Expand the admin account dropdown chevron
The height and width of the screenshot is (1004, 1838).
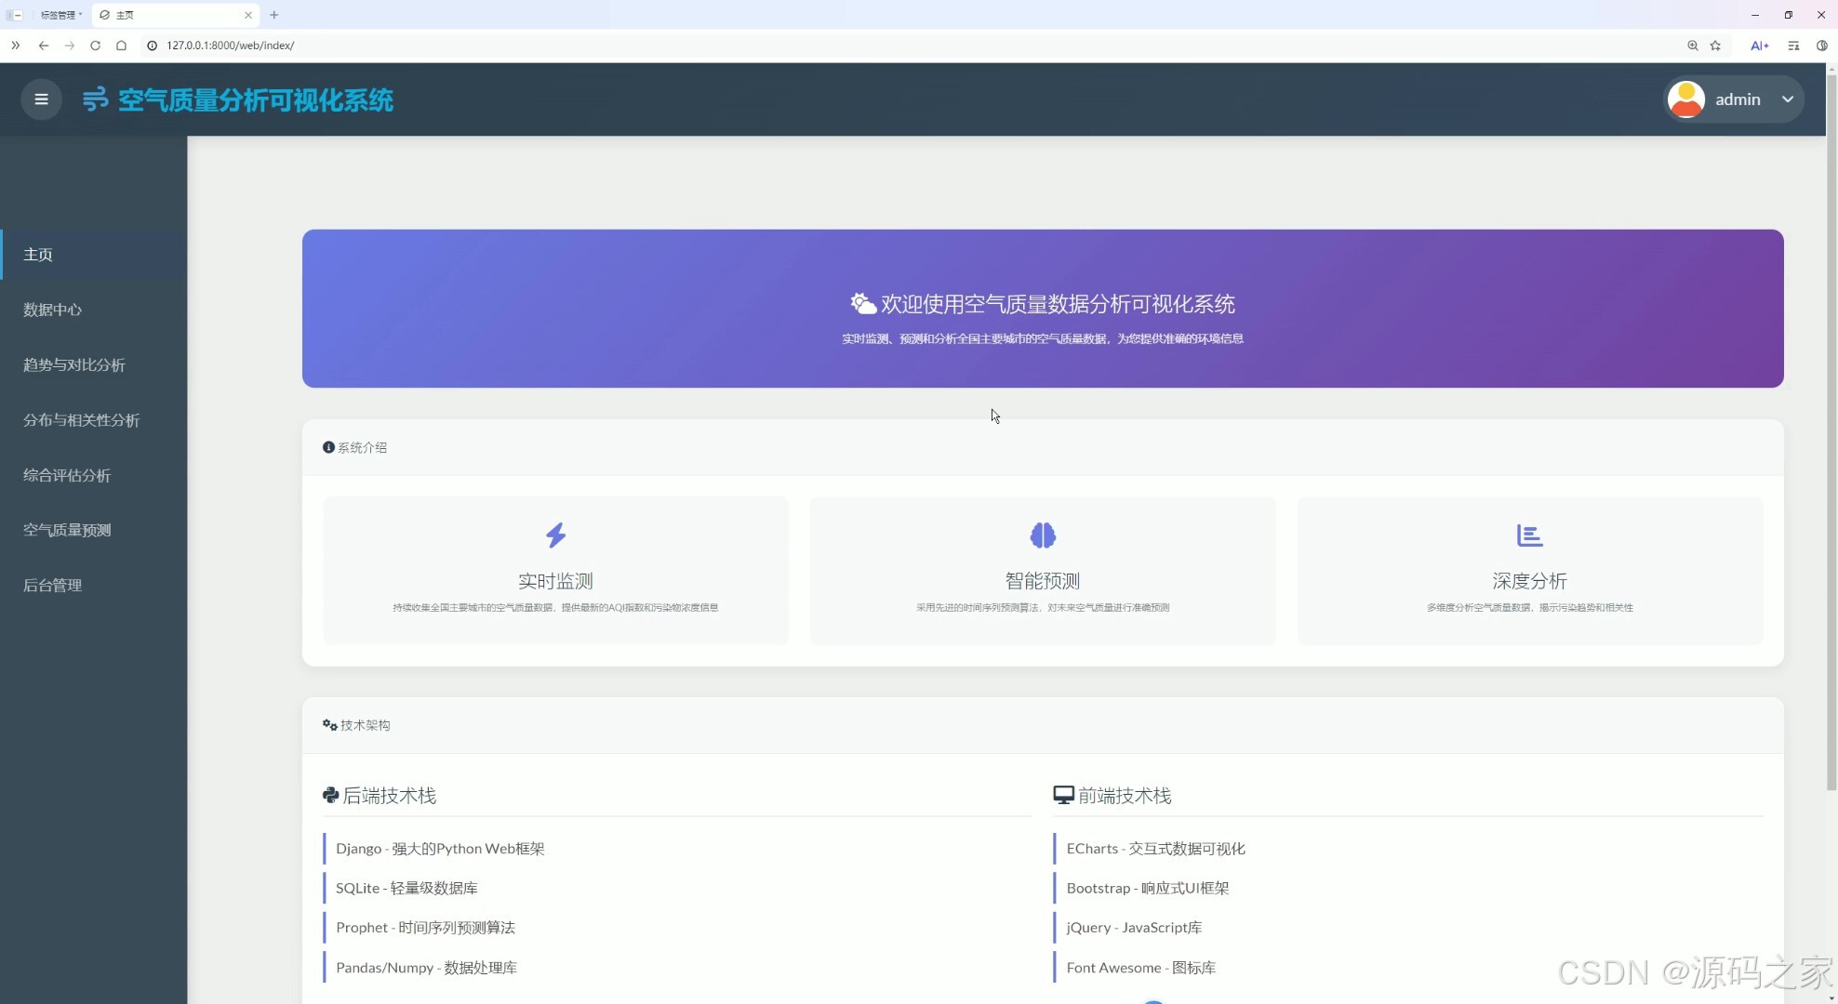(1787, 99)
